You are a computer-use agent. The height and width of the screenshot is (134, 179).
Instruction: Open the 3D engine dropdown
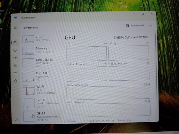[x=69, y=44]
